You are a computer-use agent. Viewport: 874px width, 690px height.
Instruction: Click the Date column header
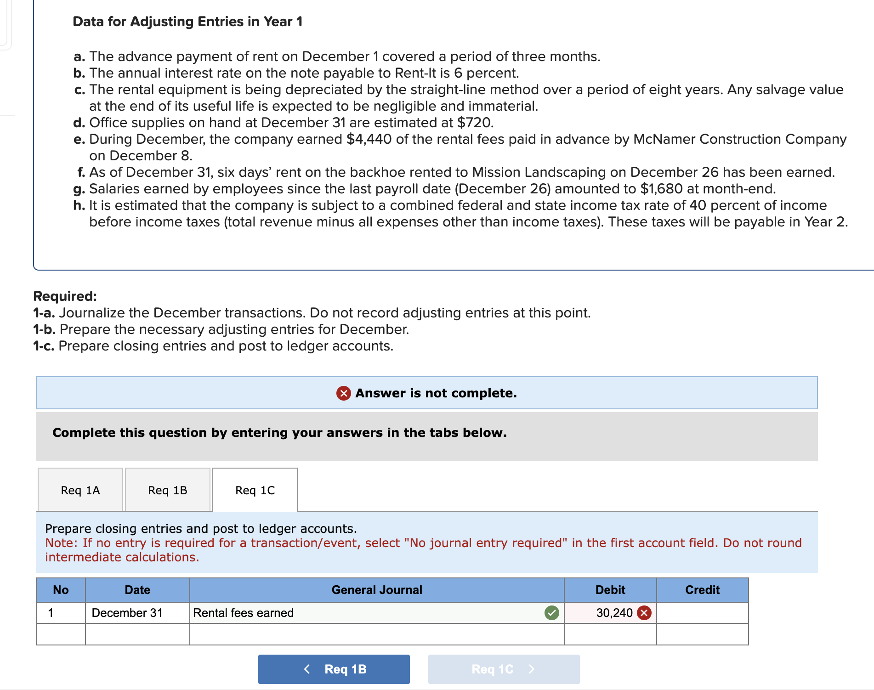137,590
